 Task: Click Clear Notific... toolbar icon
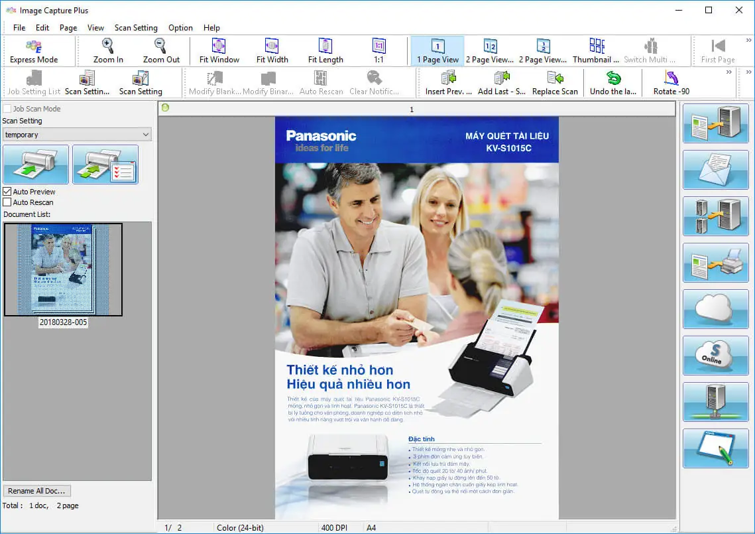point(374,83)
